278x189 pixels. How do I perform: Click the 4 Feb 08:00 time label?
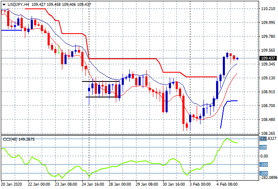[227, 184]
